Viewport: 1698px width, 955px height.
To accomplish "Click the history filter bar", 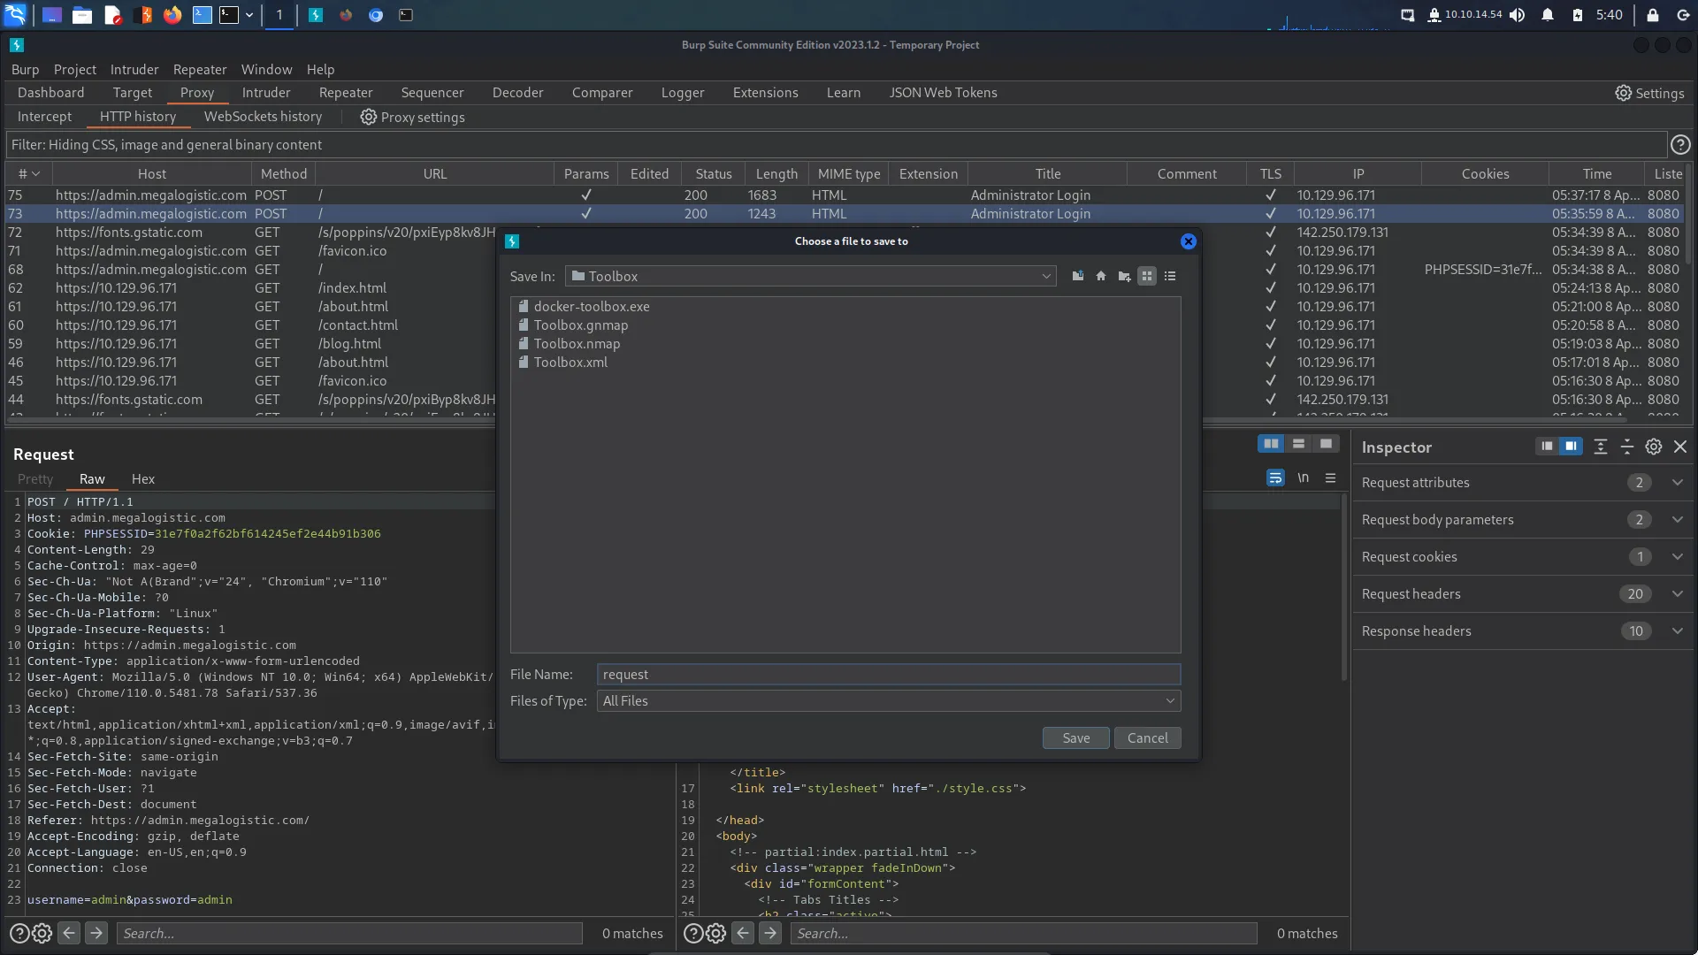I will 836,144.
